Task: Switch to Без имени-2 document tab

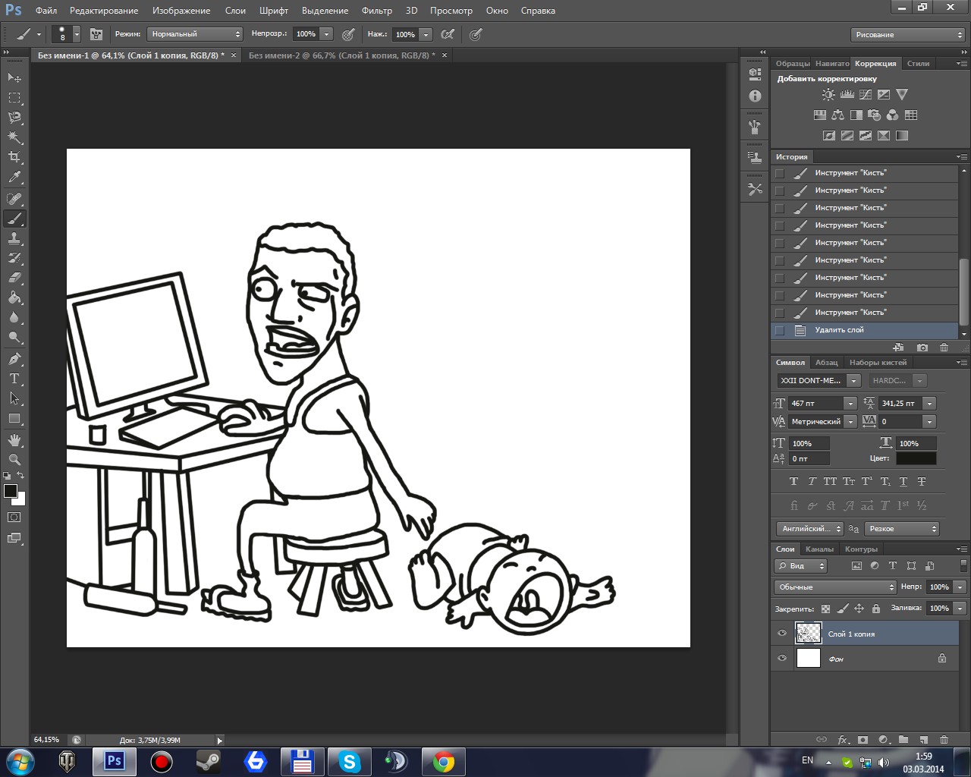Action: pyautogui.click(x=341, y=55)
